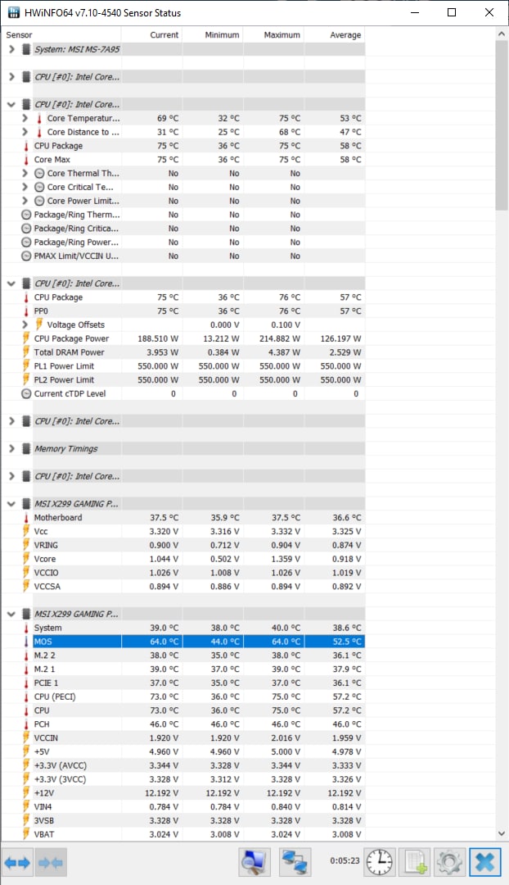Click the Minimum column header
This screenshot has width=509, height=885.
213,35
